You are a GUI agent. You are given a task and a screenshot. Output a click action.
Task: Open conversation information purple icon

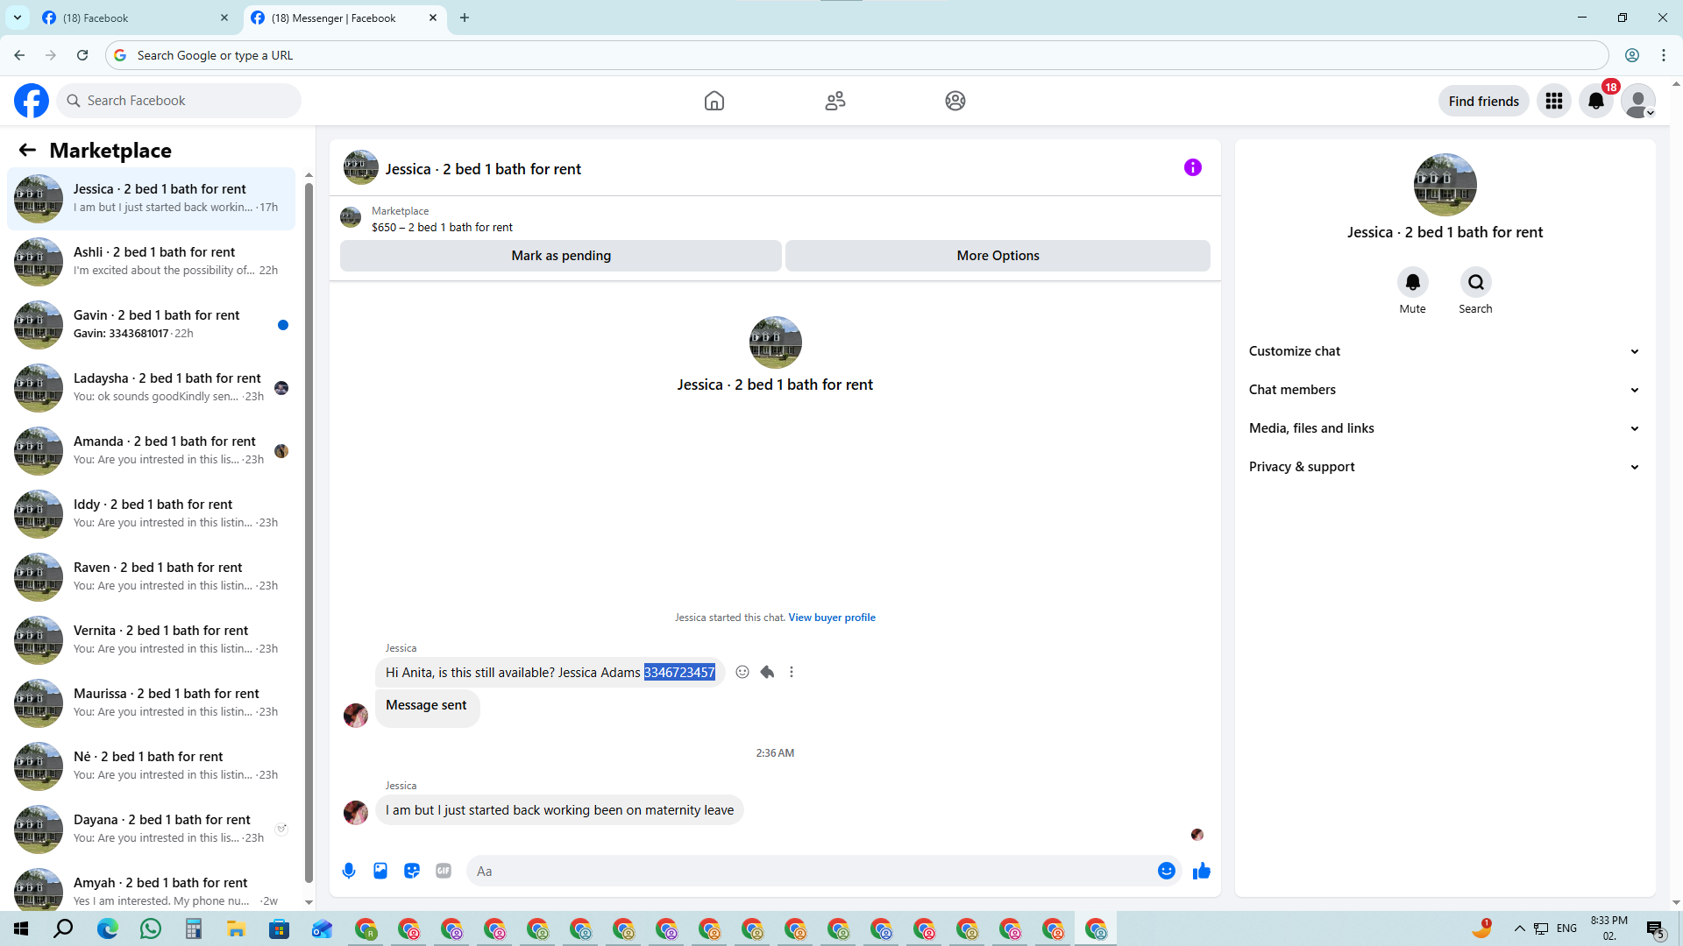coord(1192,167)
